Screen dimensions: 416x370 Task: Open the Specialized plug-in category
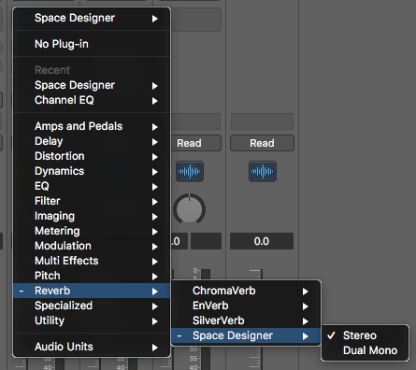coord(92,306)
